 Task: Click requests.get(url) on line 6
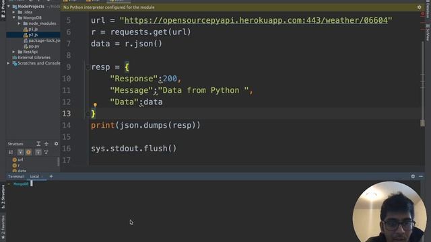[151, 32]
